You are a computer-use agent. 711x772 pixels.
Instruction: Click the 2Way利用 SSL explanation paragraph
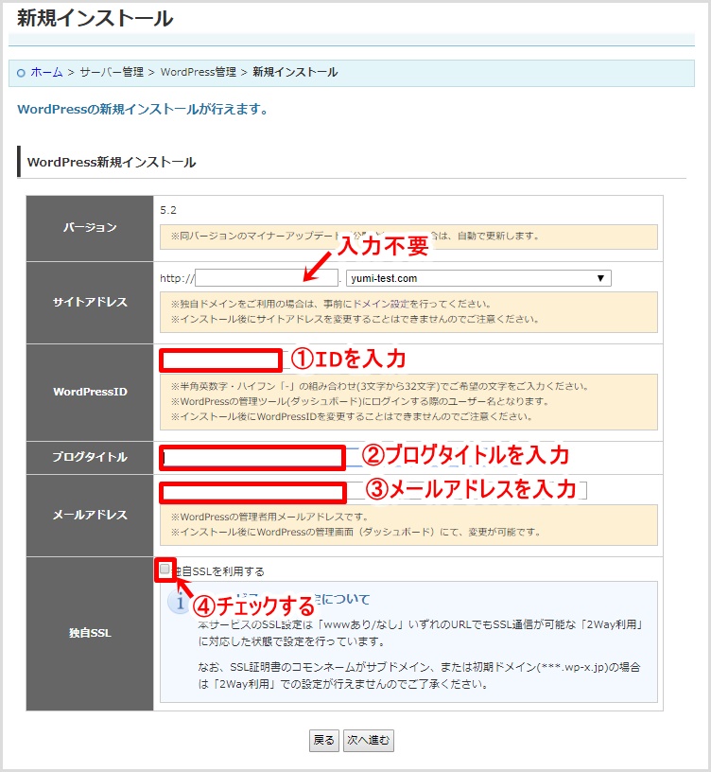click(421, 633)
